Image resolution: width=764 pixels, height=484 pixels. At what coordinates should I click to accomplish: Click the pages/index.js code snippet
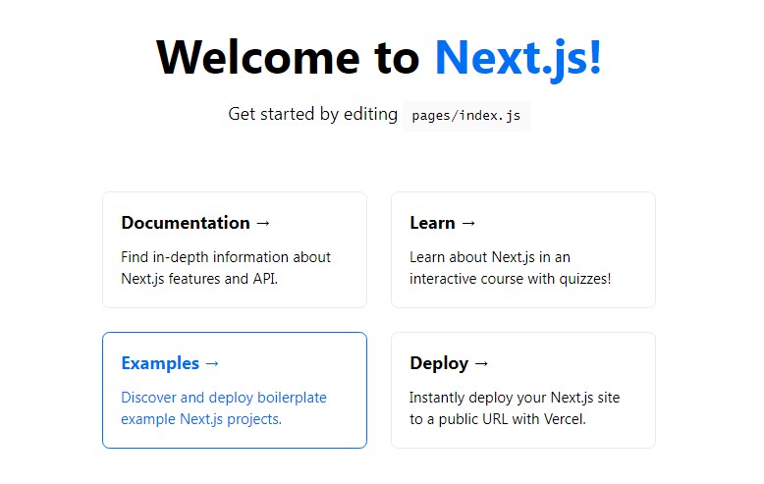pyautogui.click(x=465, y=116)
